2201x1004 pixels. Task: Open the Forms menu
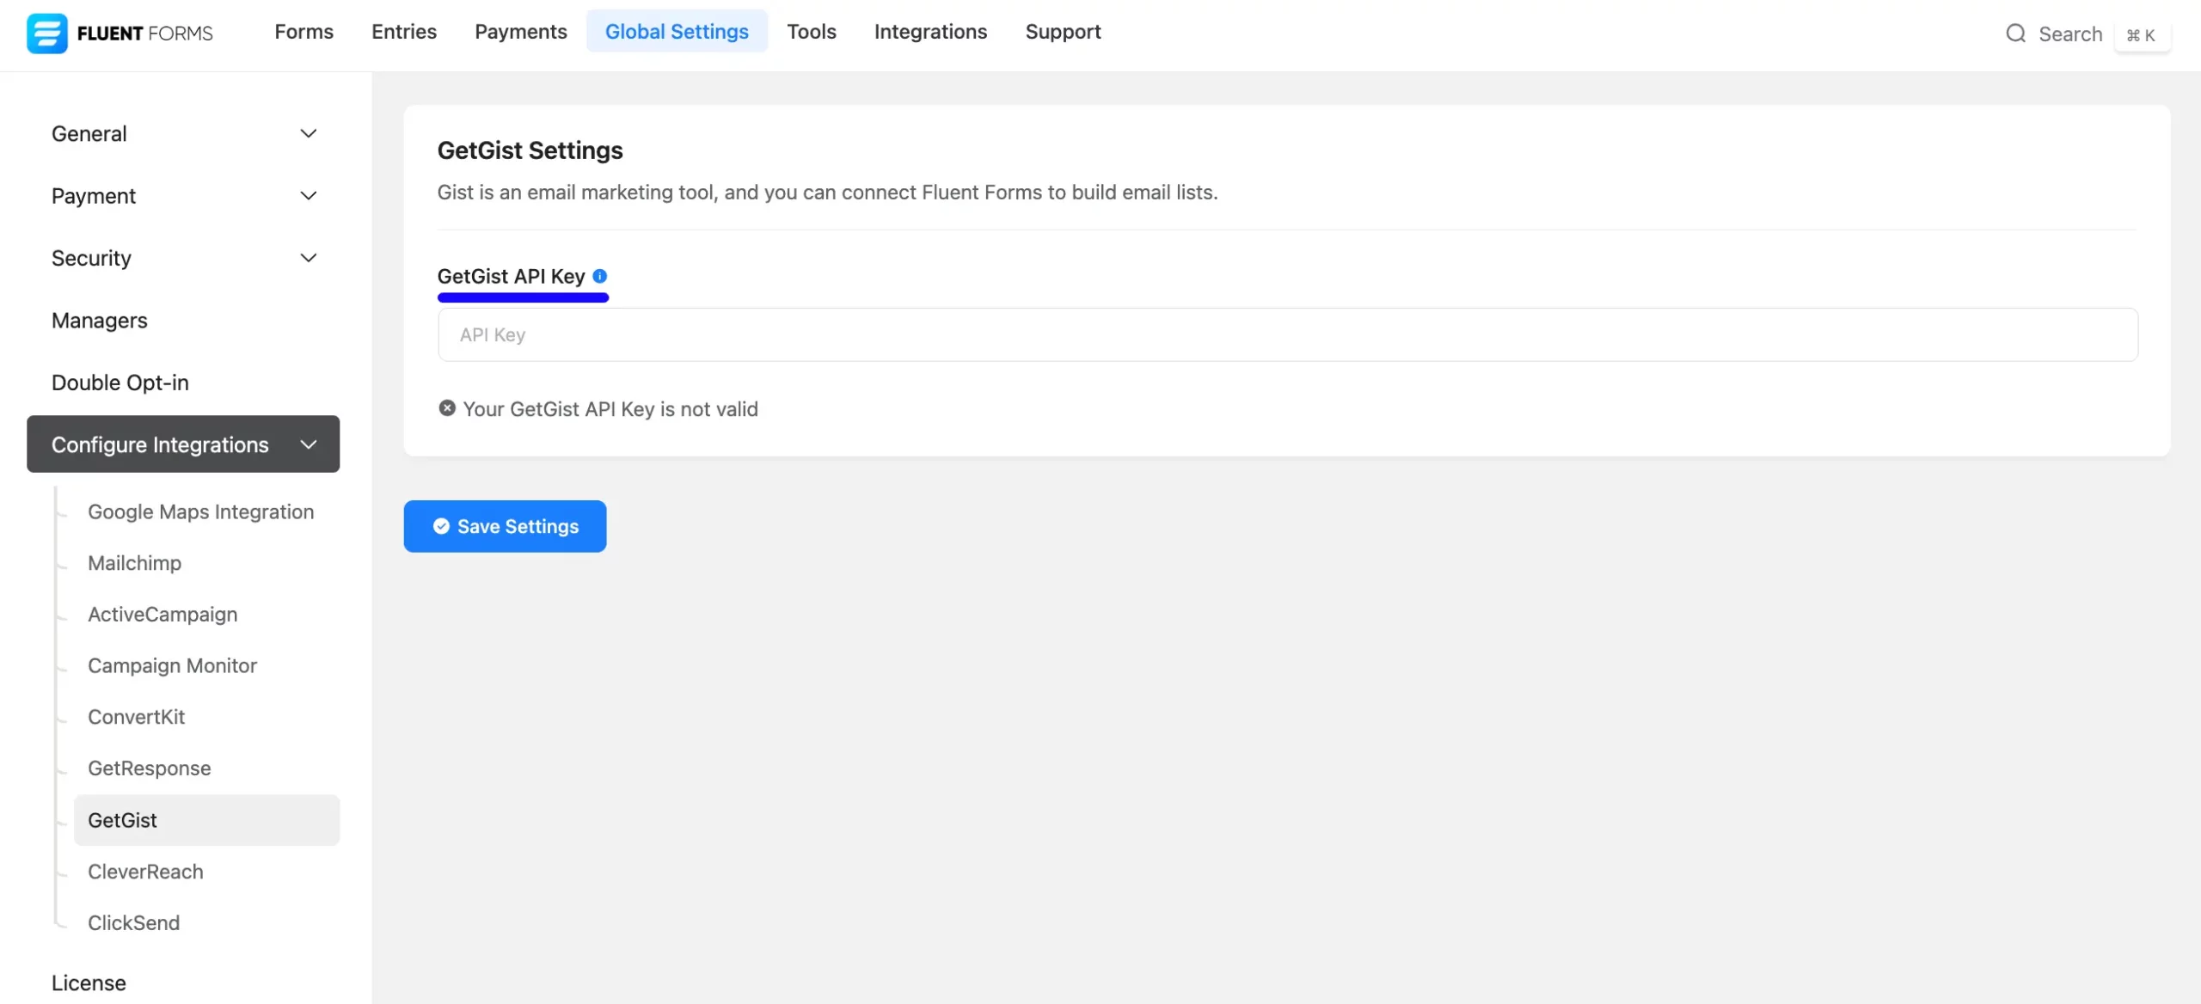click(x=303, y=32)
